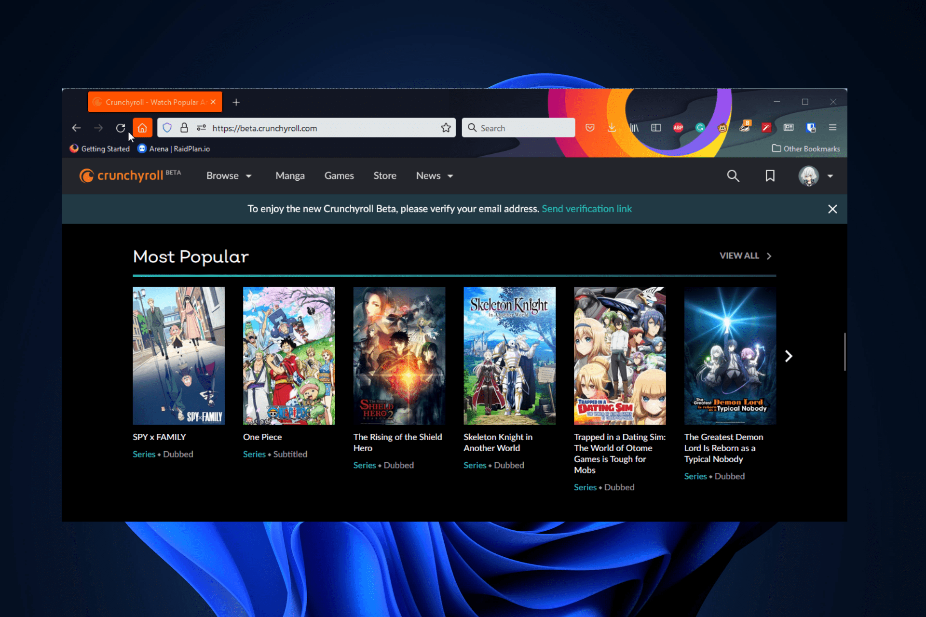Open the Bitwarden shield lock extension
Screen dimensions: 926x617
click(x=811, y=128)
